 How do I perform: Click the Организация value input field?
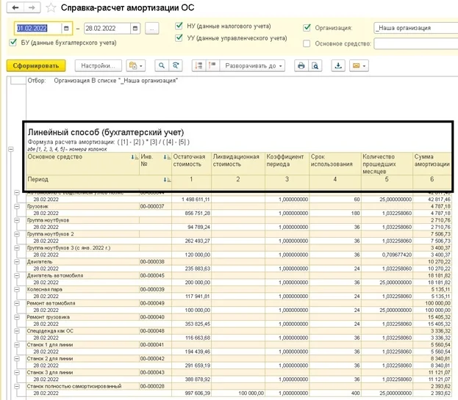pyautogui.click(x=412, y=28)
